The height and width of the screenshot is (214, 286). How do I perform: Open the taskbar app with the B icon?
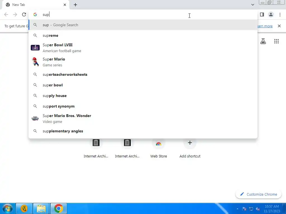click(x=24, y=208)
